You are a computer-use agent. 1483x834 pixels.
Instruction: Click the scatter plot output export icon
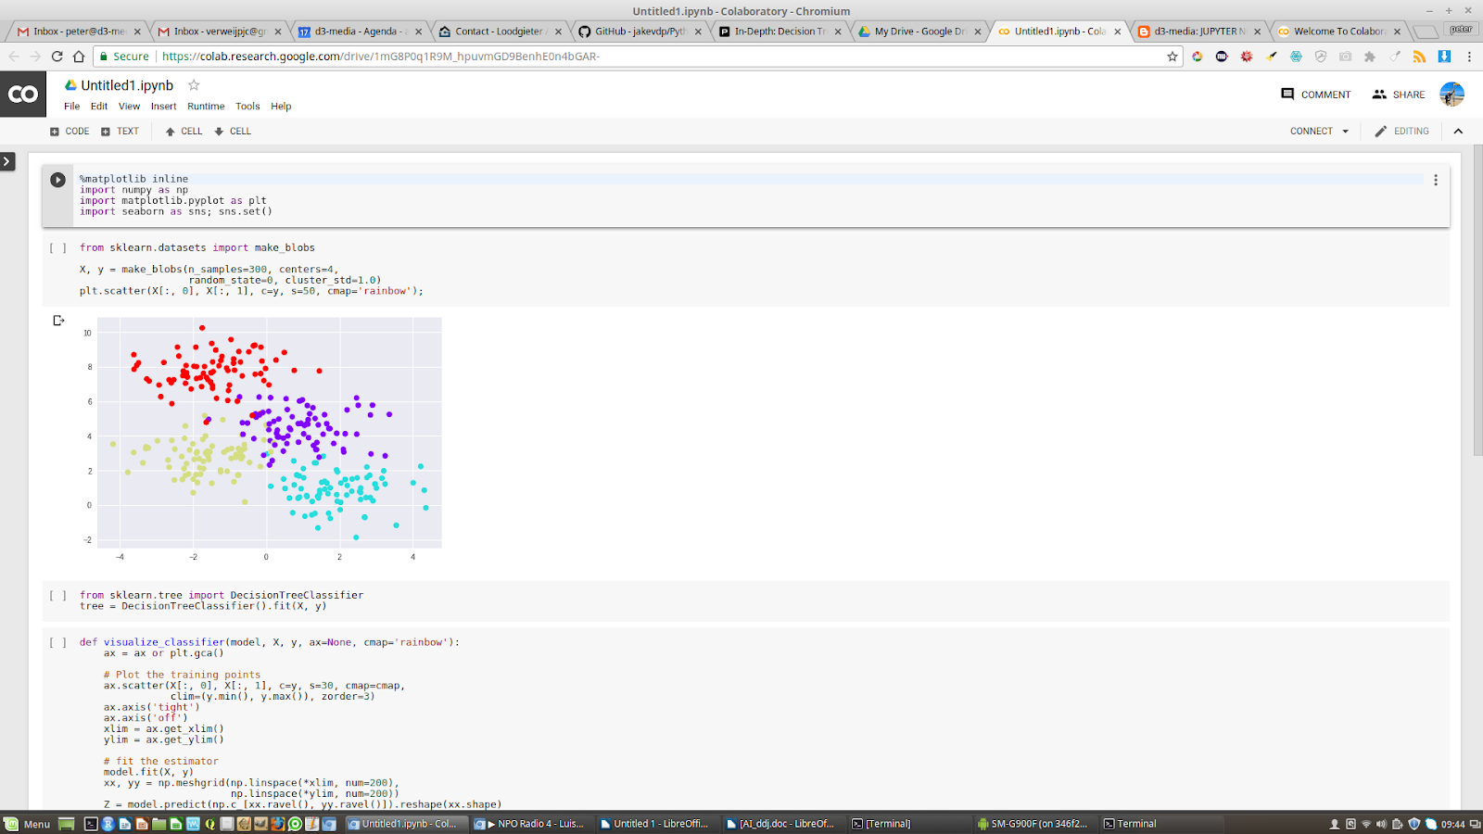(x=58, y=320)
